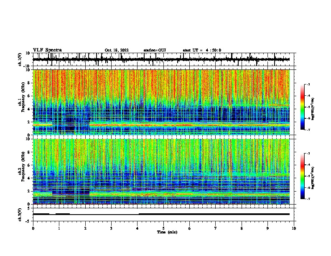Click time axis tick label "4"
Image resolution: width=331 pixels, height=256 pixels.
(x=137, y=228)
